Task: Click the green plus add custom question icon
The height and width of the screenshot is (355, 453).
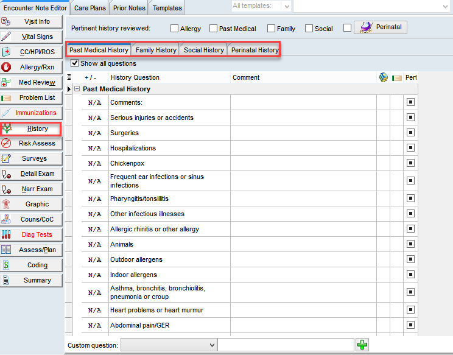Action: pyautogui.click(x=362, y=345)
